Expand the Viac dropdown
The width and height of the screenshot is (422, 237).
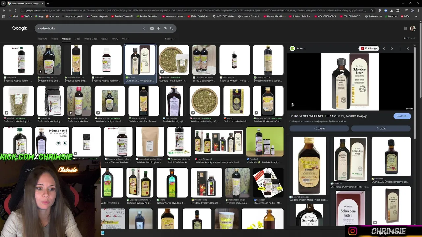pos(125,39)
